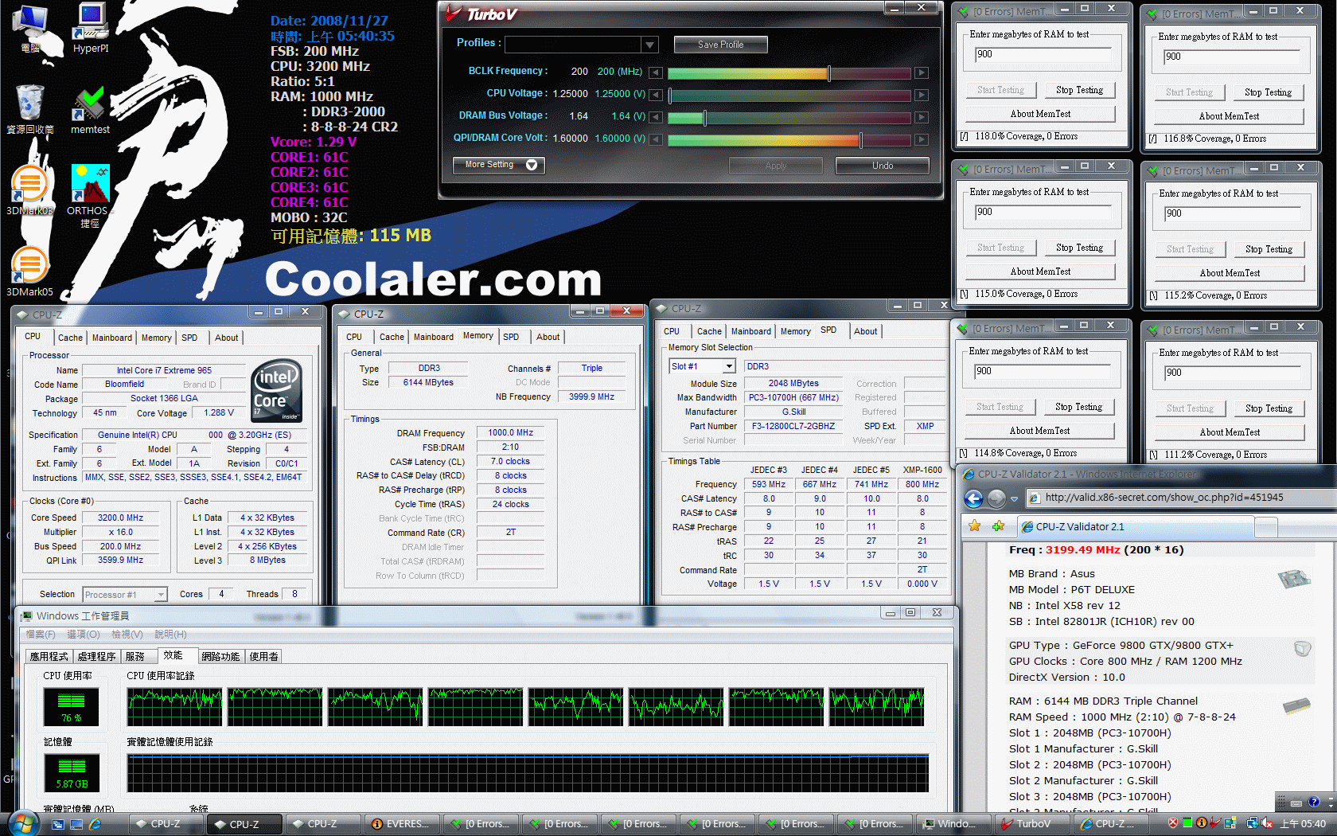Image resolution: width=1337 pixels, height=836 pixels.
Task: Decrease BCLK Frequency with left arrow
Action: point(656,72)
